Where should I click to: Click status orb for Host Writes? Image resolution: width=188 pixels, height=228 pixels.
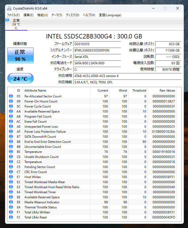click(11, 177)
